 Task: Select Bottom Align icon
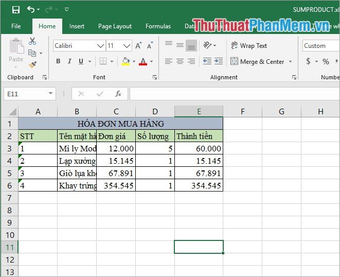point(191,45)
